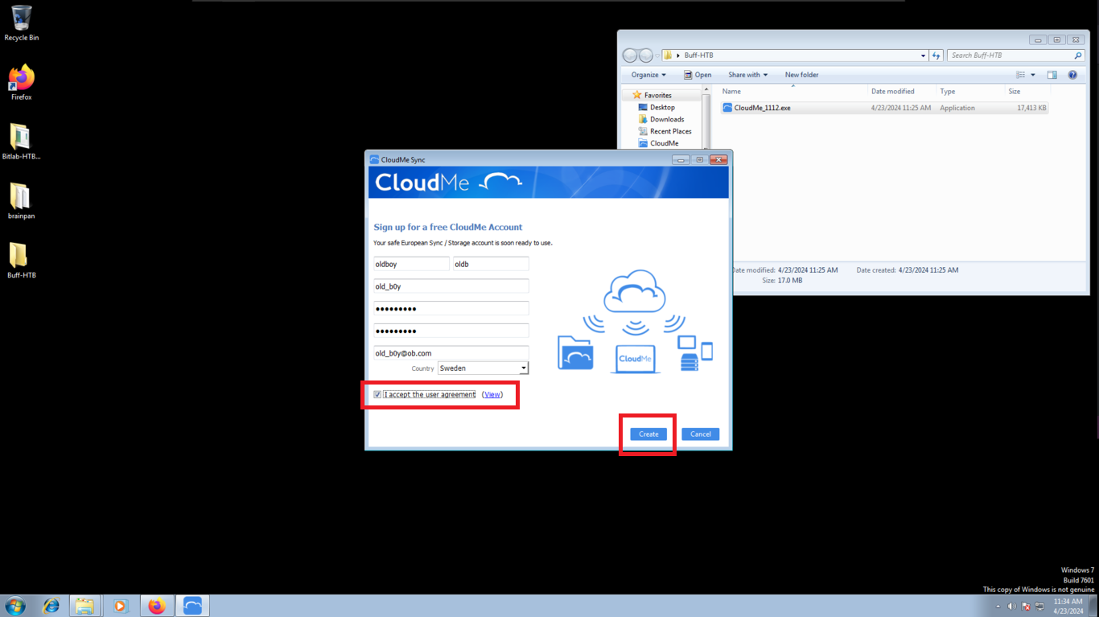
Task: Select Recent Places under Favorites
Action: (x=670, y=131)
